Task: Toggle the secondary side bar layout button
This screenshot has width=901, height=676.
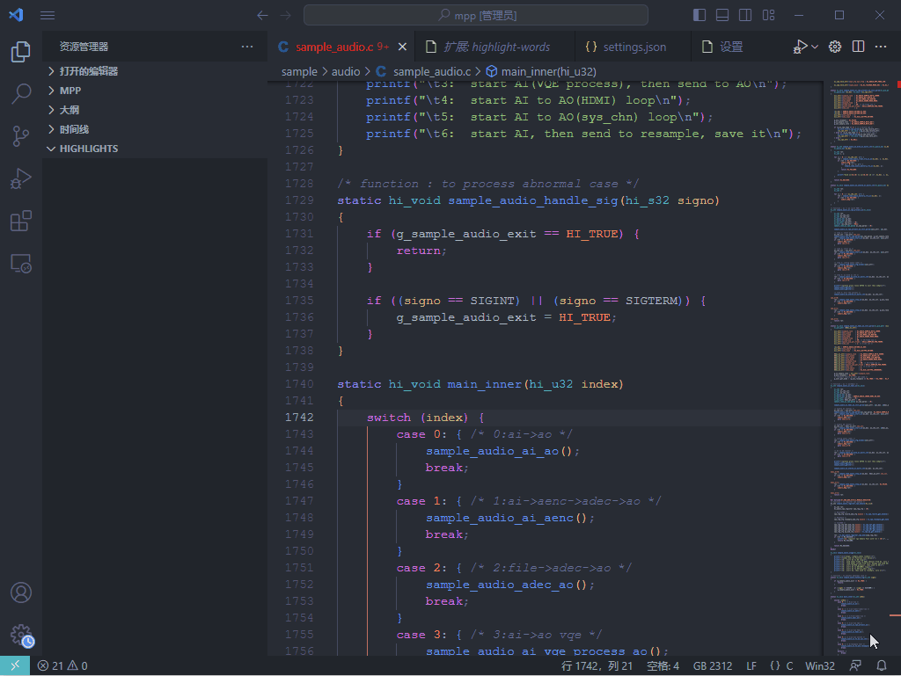Action: (745, 15)
